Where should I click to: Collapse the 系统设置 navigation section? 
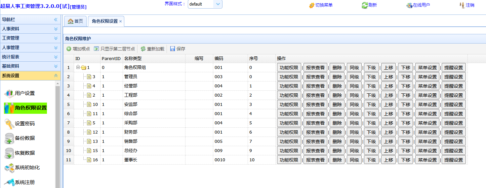(x=30, y=76)
